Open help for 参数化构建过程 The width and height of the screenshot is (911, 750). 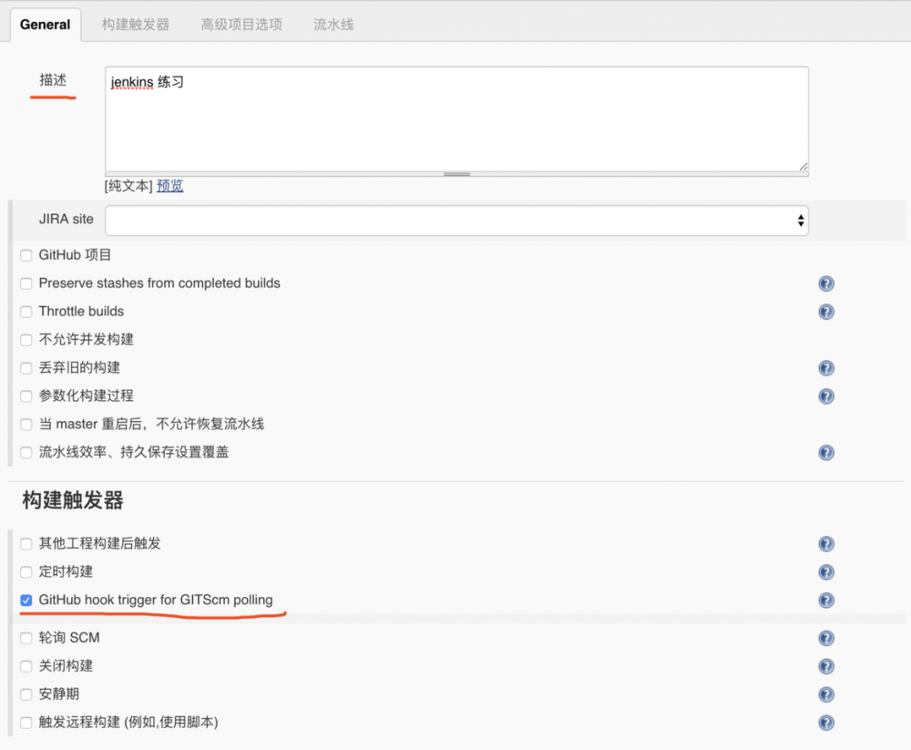pos(825,396)
